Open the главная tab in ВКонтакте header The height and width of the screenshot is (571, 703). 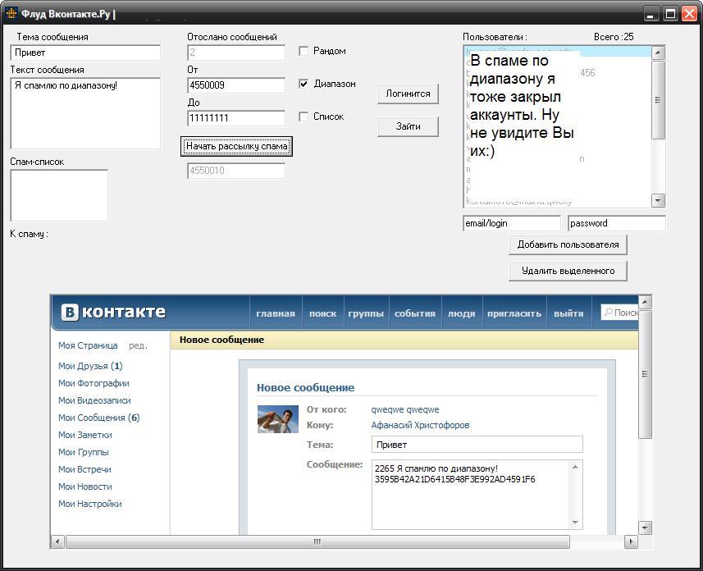pyautogui.click(x=276, y=313)
